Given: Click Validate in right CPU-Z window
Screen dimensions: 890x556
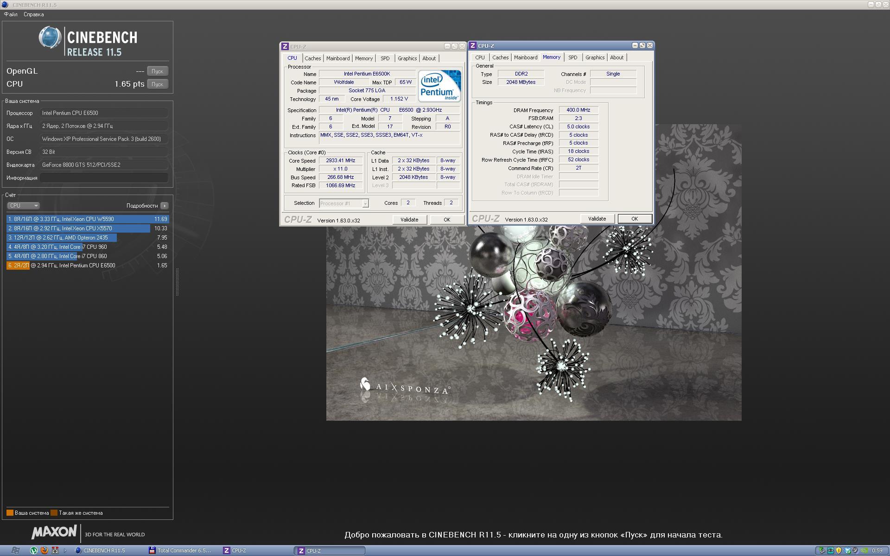Looking at the screenshot, I should 597,219.
